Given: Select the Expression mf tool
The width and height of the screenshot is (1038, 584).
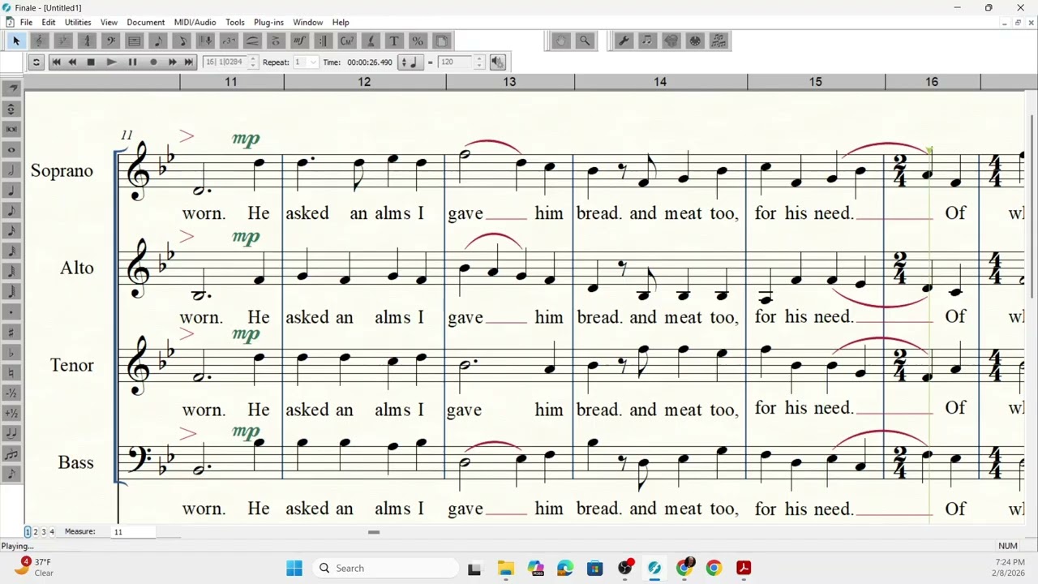Looking at the screenshot, I should [299, 41].
